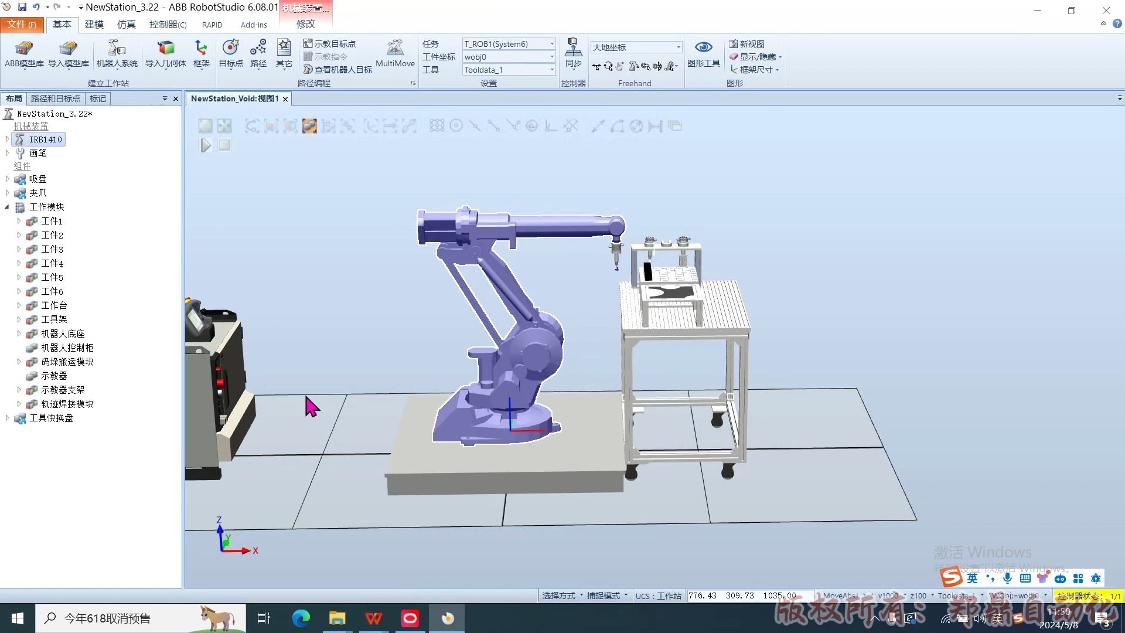1125x633 pixels.
Task: Open the 路径和目标点 panel tab
Action: (x=56, y=98)
